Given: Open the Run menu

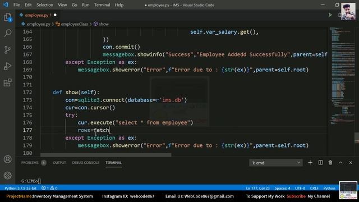Looking at the screenshot, I should tap(86, 5).
